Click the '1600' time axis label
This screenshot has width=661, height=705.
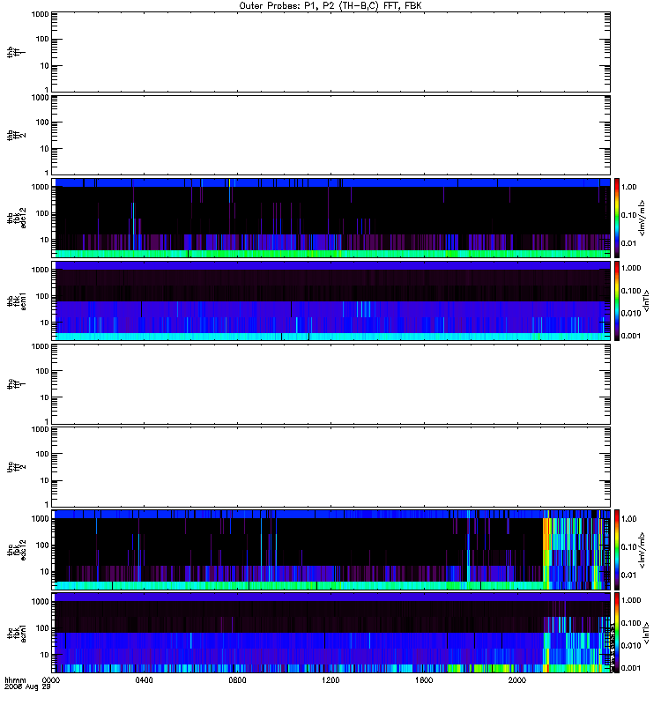[424, 680]
